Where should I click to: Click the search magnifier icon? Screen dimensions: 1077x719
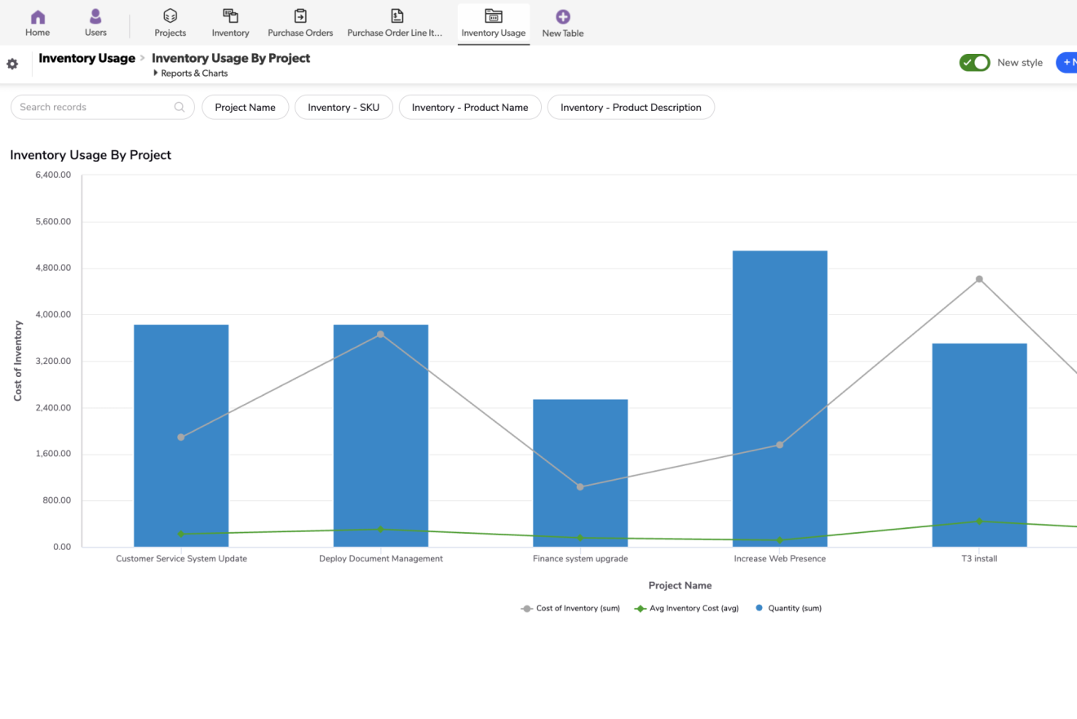click(179, 107)
